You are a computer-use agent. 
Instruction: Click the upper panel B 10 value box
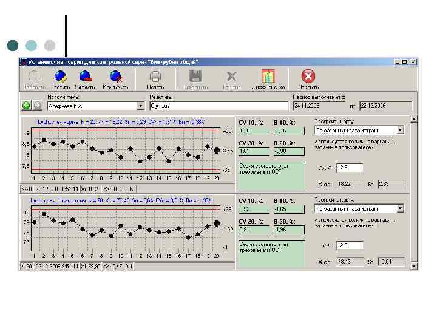(289, 131)
